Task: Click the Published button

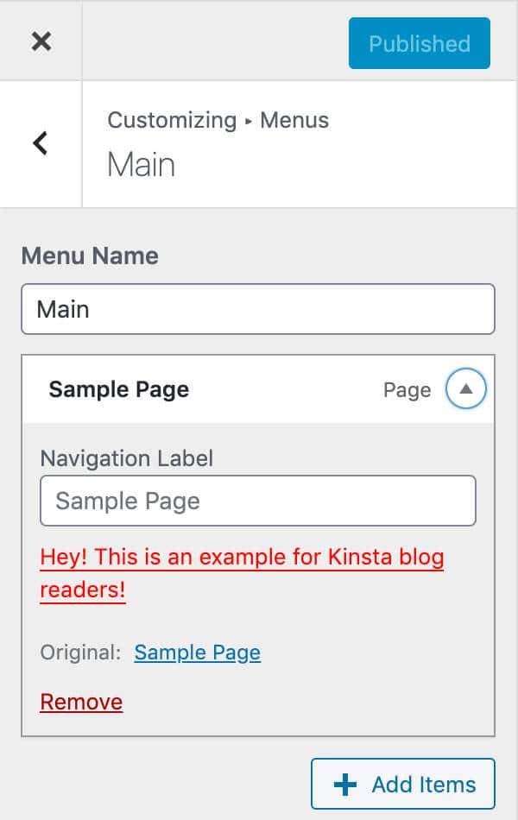Action: pos(419,42)
